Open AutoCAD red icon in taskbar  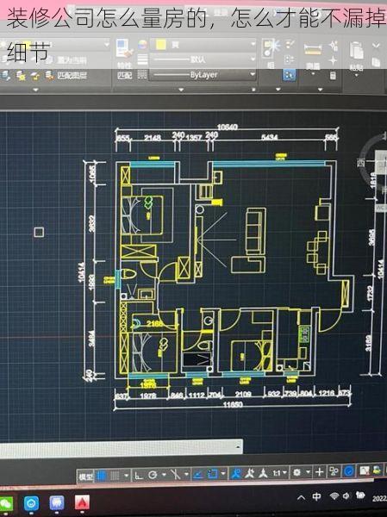pyautogui.click(x=82, y=502)
